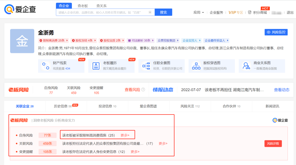Select 风险关注 112 tab
This screenshot has height=165, width=296.
coord(190,106)
